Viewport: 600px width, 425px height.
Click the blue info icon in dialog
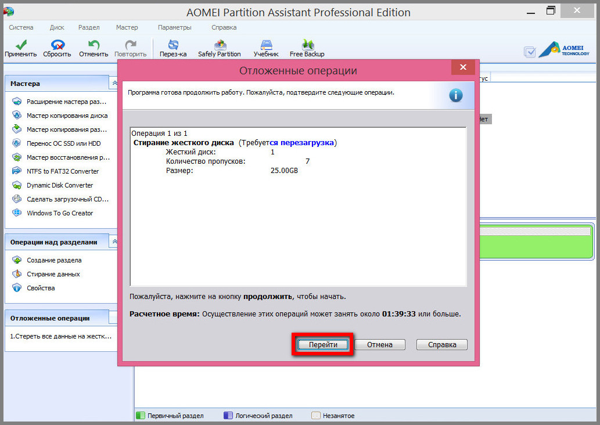coord(455,95)
